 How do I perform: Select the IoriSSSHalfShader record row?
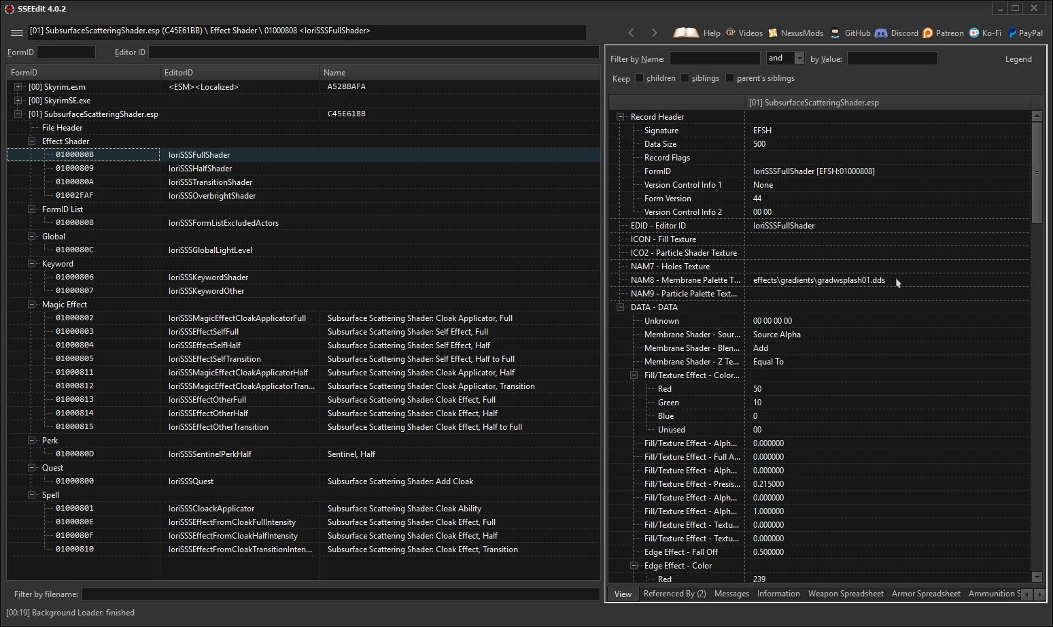coord(200,169)
